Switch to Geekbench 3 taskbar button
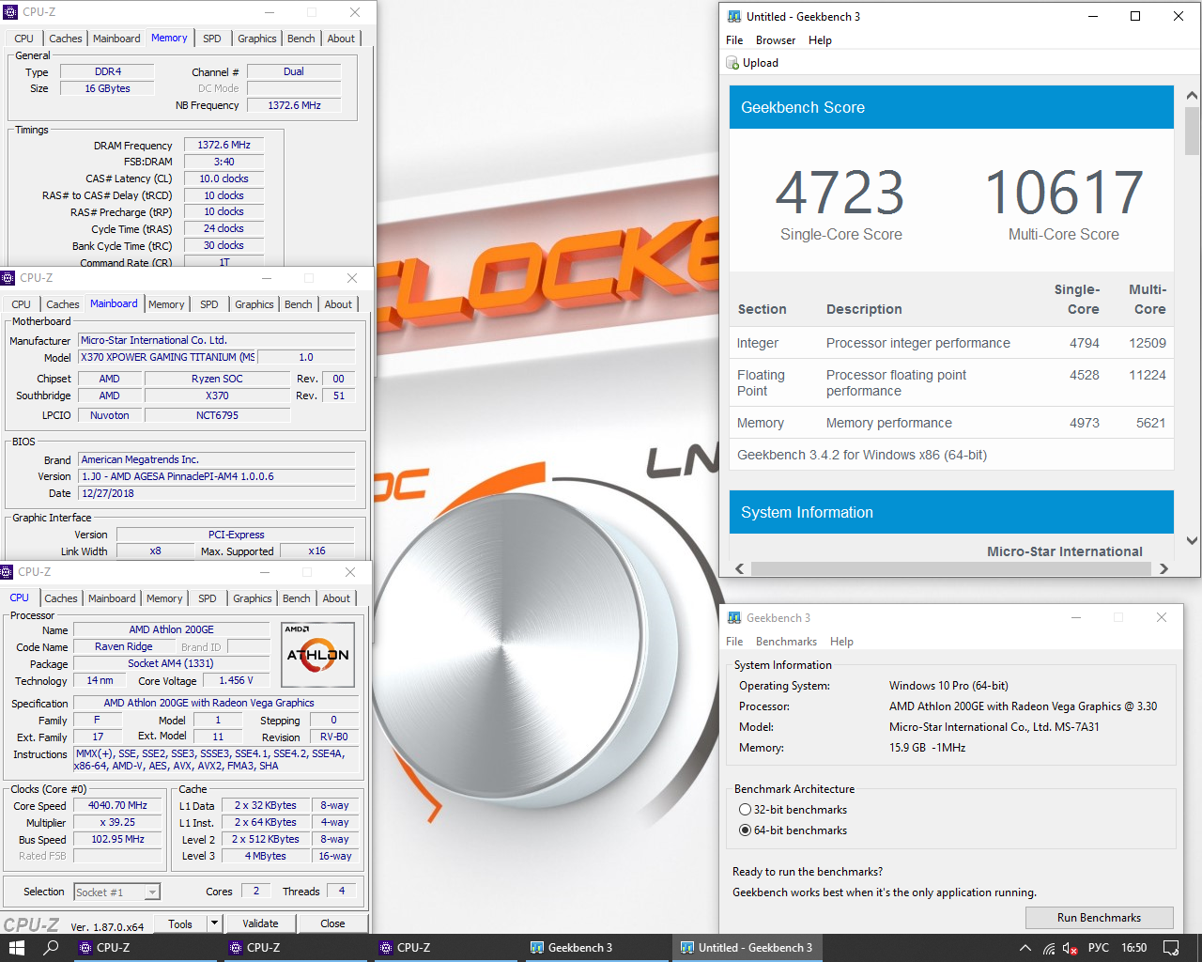Viewport: 1202px width, 962px height. click(596, 948)
